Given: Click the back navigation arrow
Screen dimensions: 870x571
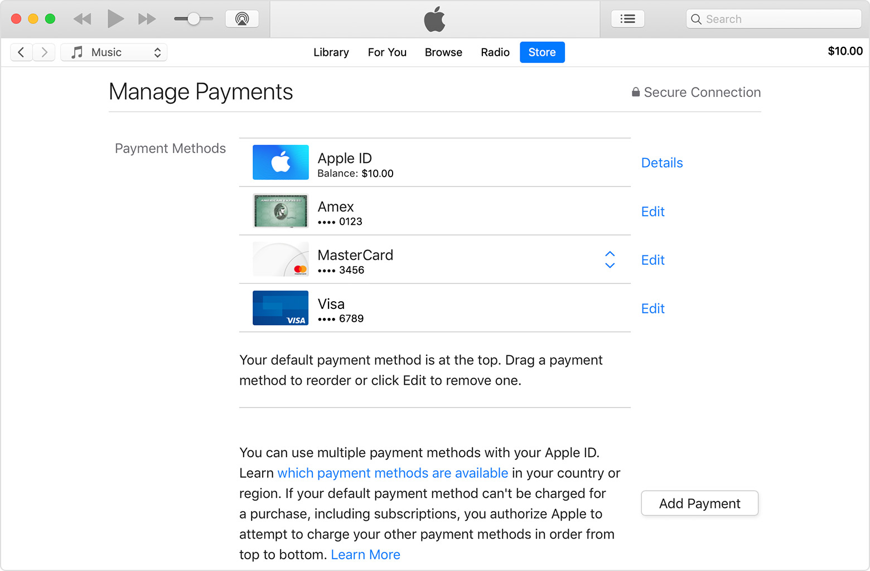Looking at the screenshot, I should pos(21,52).
